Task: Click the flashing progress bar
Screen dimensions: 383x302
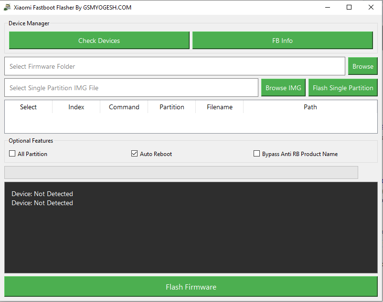Action: pos(181,172)
